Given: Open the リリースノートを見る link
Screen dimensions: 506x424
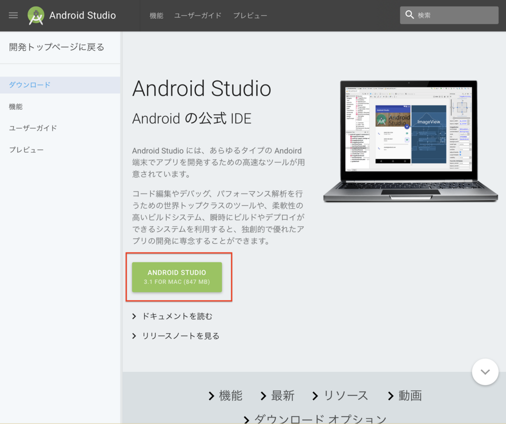Looking at the screenshot, I should (x=180, y=336).
